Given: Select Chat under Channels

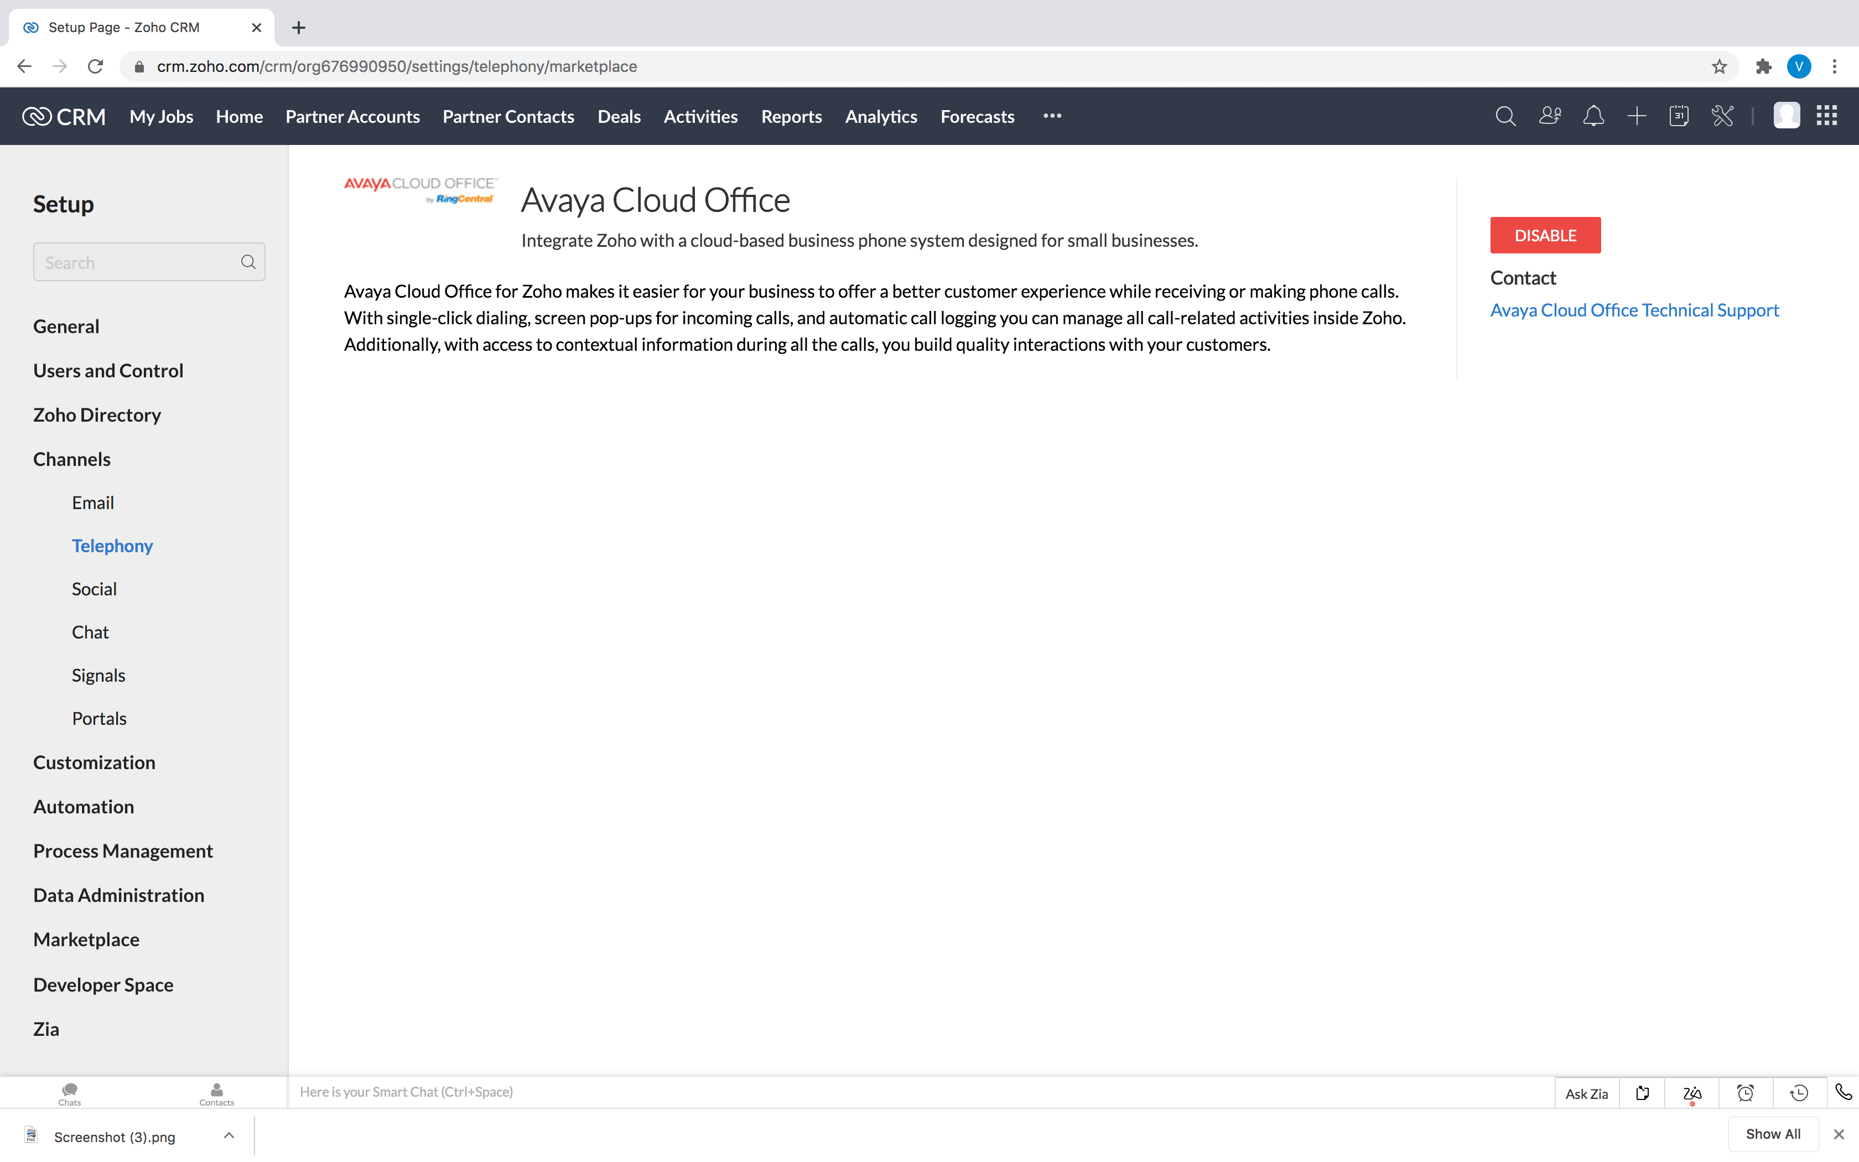Looking at the screenshot, I should (90, 632).
